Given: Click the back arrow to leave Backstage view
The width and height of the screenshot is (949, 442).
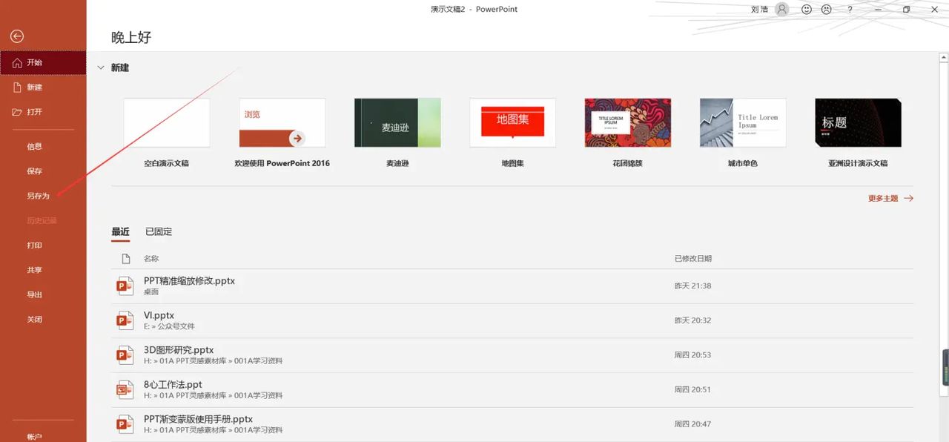Looking at the screenshot, I should pyautogui.click(x=16, y=36).
